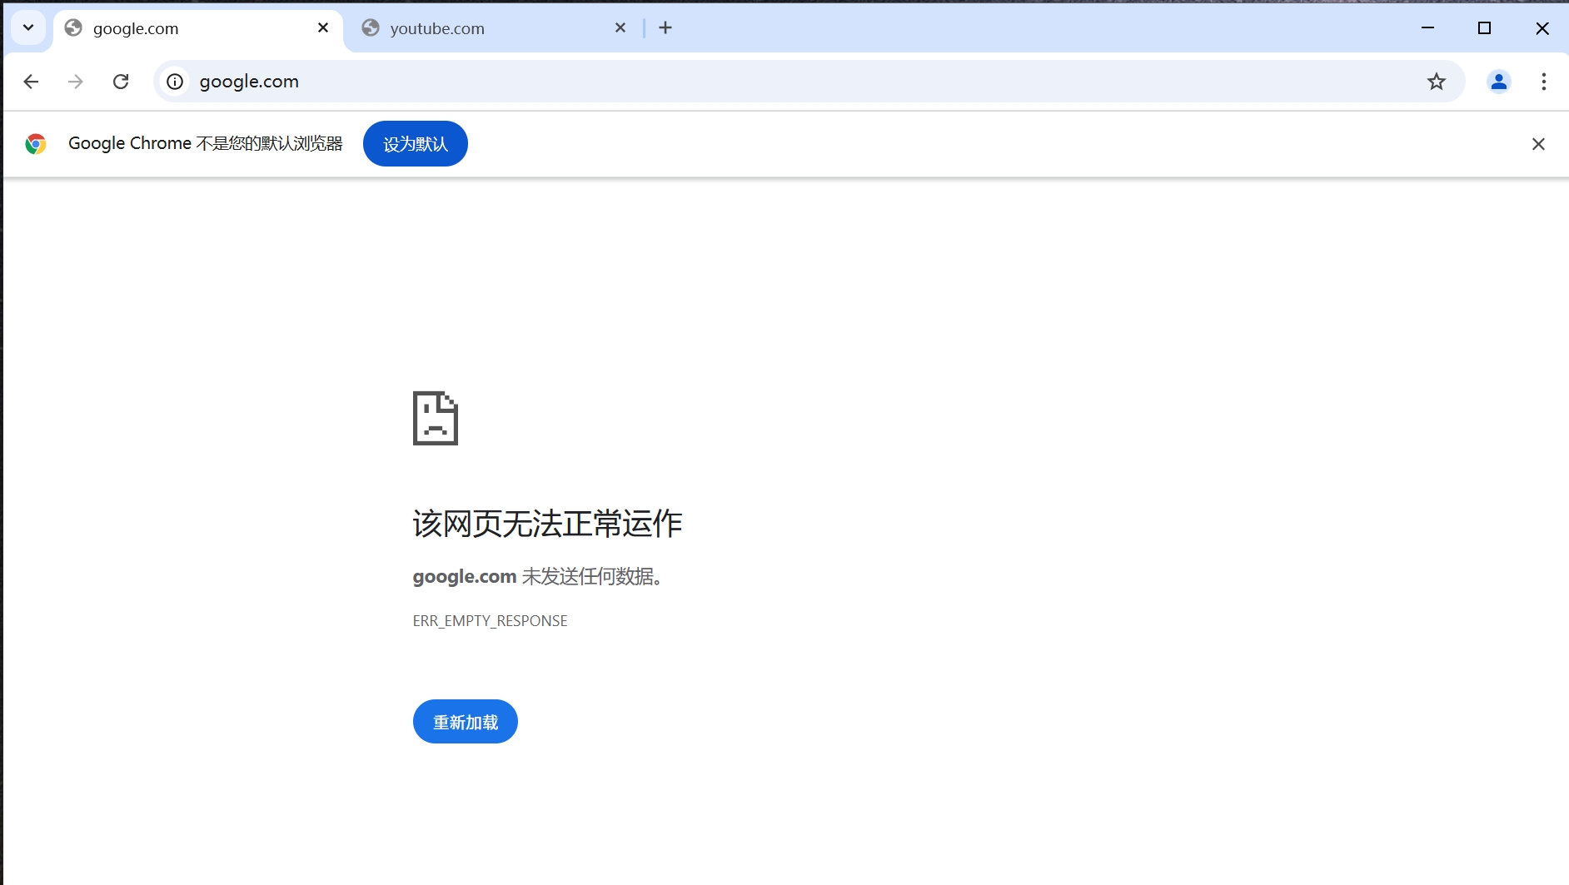Image resolution: width=1569 pixels, height=885 pixels.
Task: Click the globe favicon on google.com tab
Action: coord(73,27)
